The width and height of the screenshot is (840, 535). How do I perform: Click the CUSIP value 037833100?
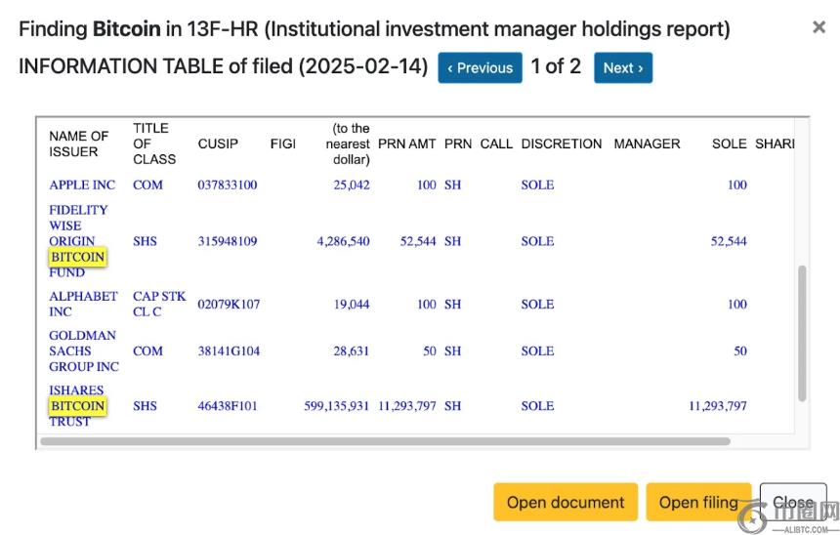[x=228, y=185]
